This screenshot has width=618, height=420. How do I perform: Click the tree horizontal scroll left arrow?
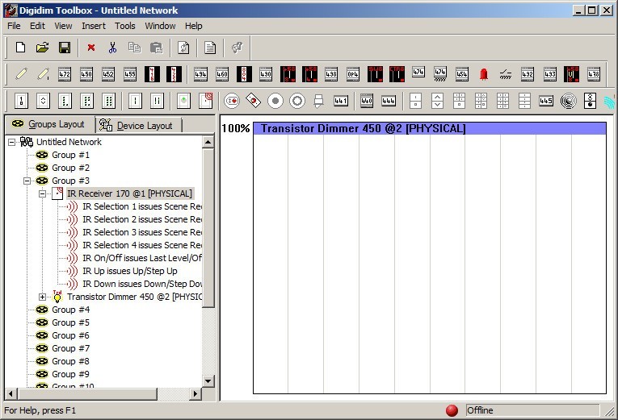(x=11, y=393)
